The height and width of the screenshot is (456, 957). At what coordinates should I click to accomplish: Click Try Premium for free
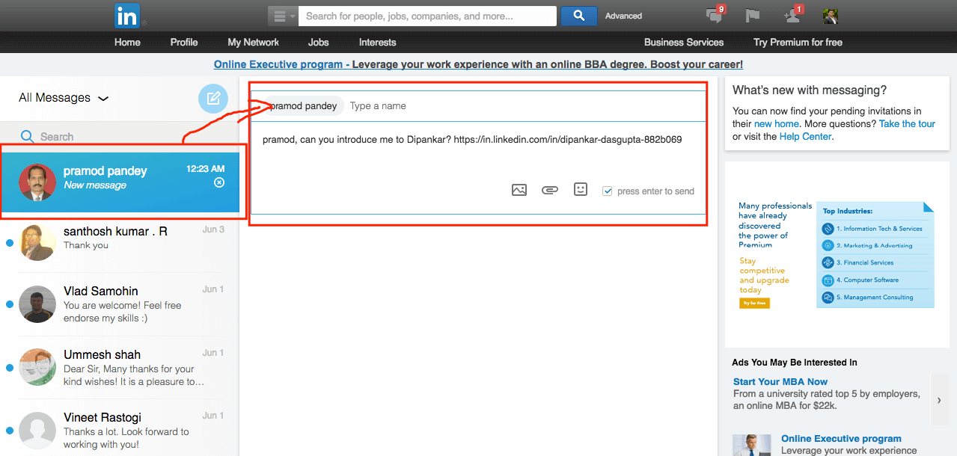coord(798,42)
